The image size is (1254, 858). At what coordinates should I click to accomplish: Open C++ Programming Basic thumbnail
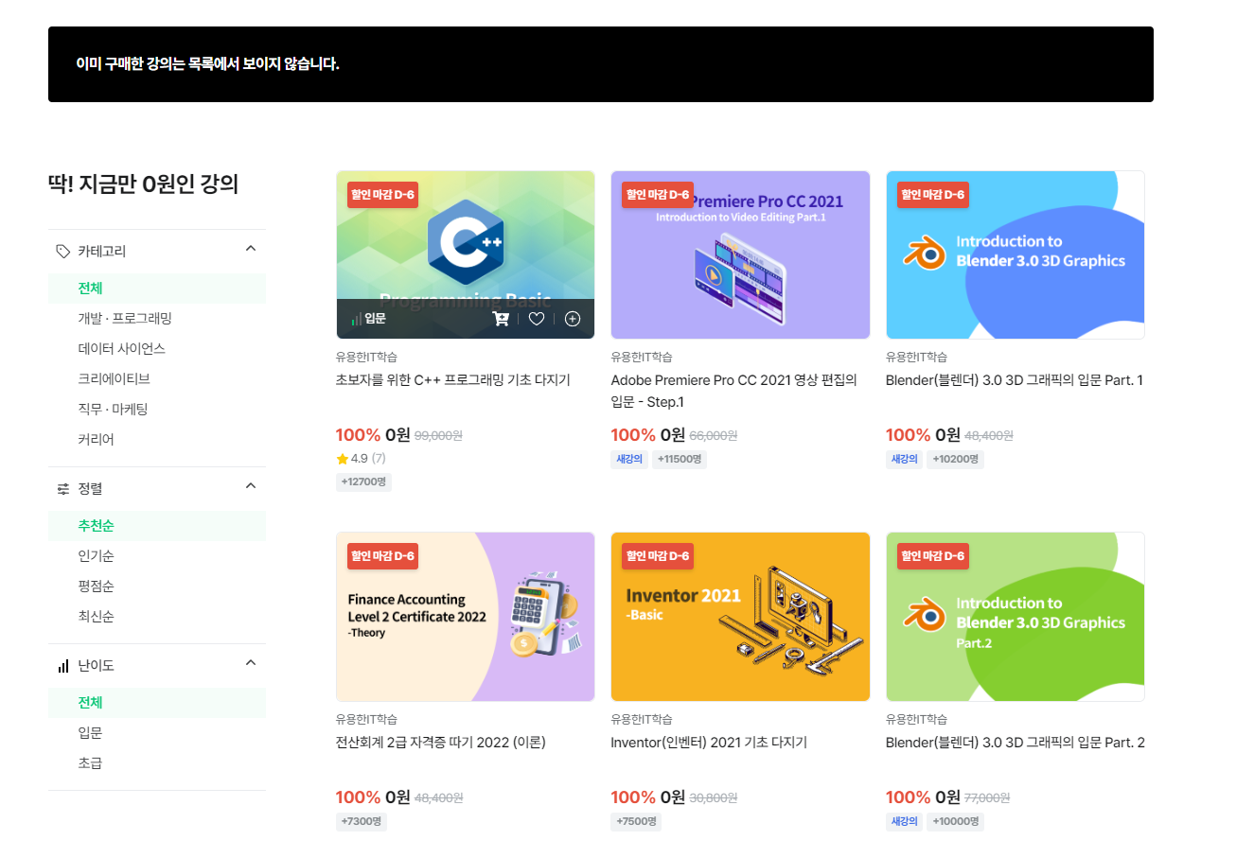(x=466, y=254)
